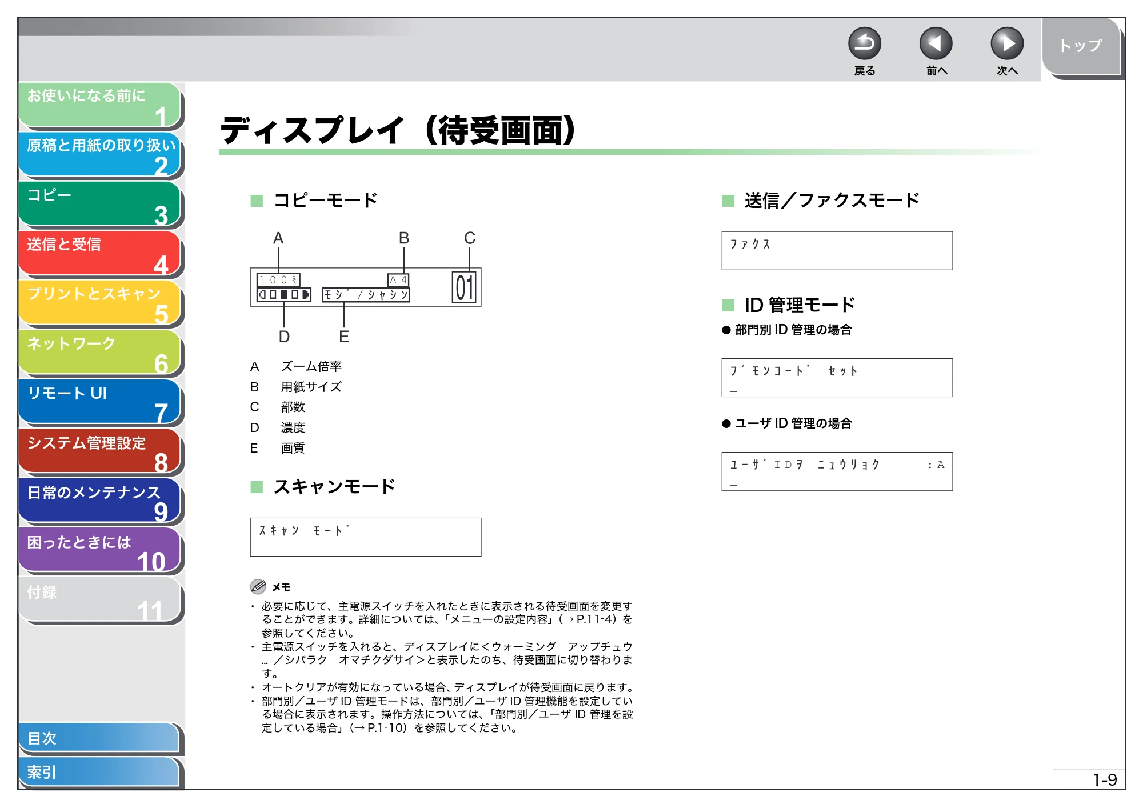Screen dimensions: 1143x808
Task: Click the 部数 legend entry
Action: [x=293, y=407]
